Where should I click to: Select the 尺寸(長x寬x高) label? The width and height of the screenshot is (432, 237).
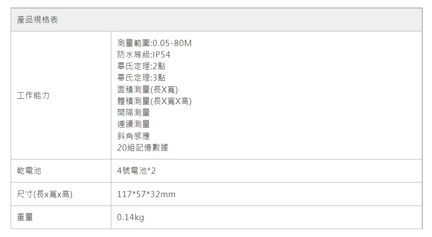44,194
